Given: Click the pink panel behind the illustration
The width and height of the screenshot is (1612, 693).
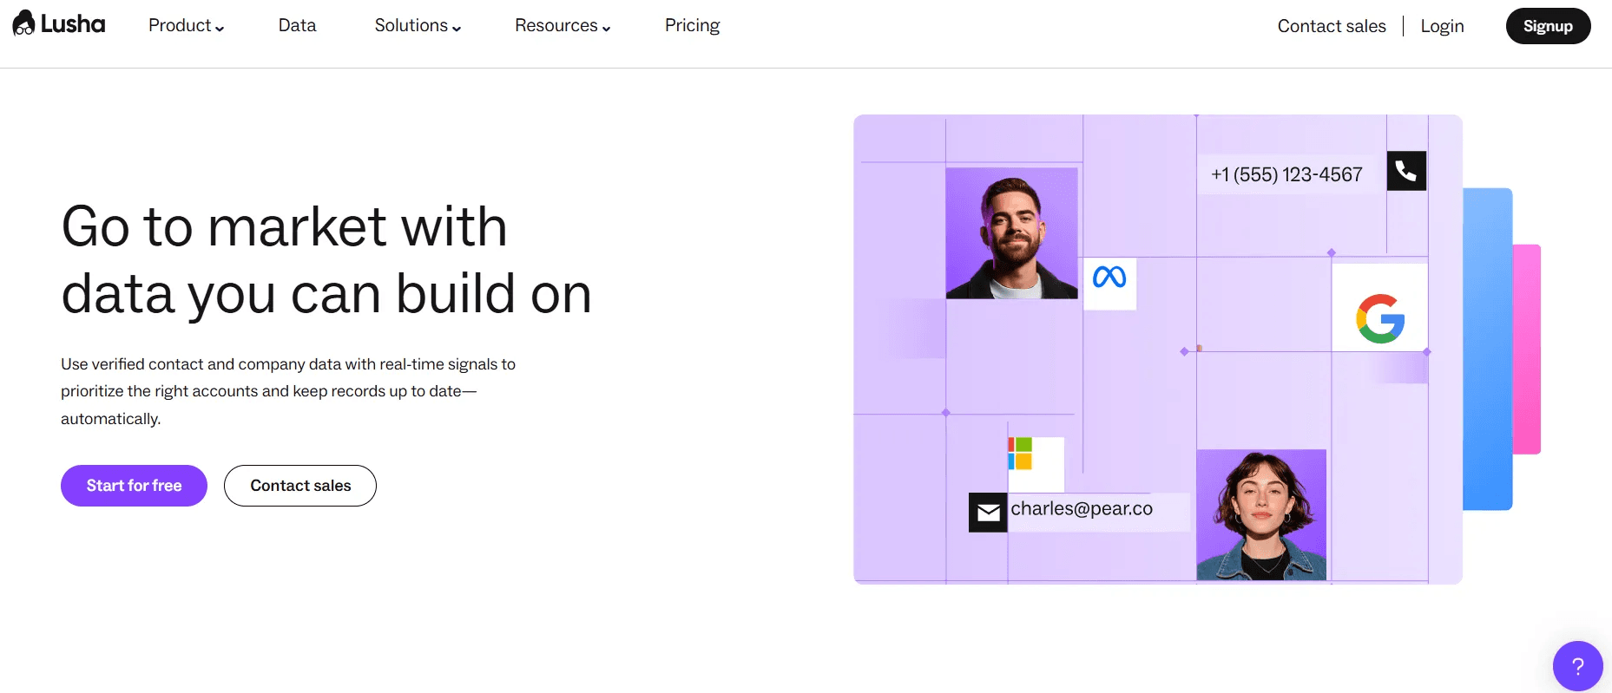Looking at the screenshot, I should click(x=1527, y=349).
